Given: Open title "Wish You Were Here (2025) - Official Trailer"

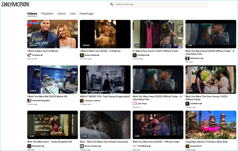Looking at the screenshot, I should point(156,142).
